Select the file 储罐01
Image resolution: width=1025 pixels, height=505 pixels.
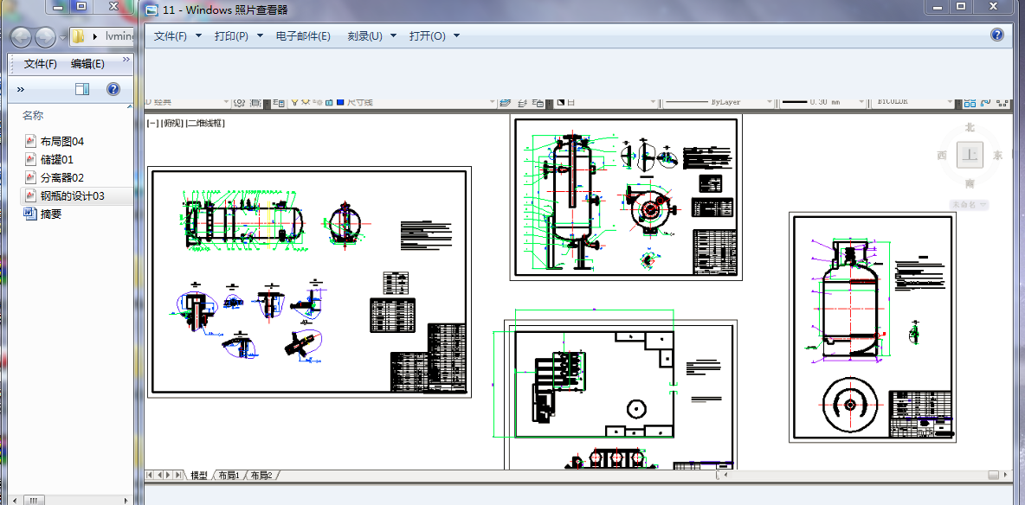(x=57, y=159)
